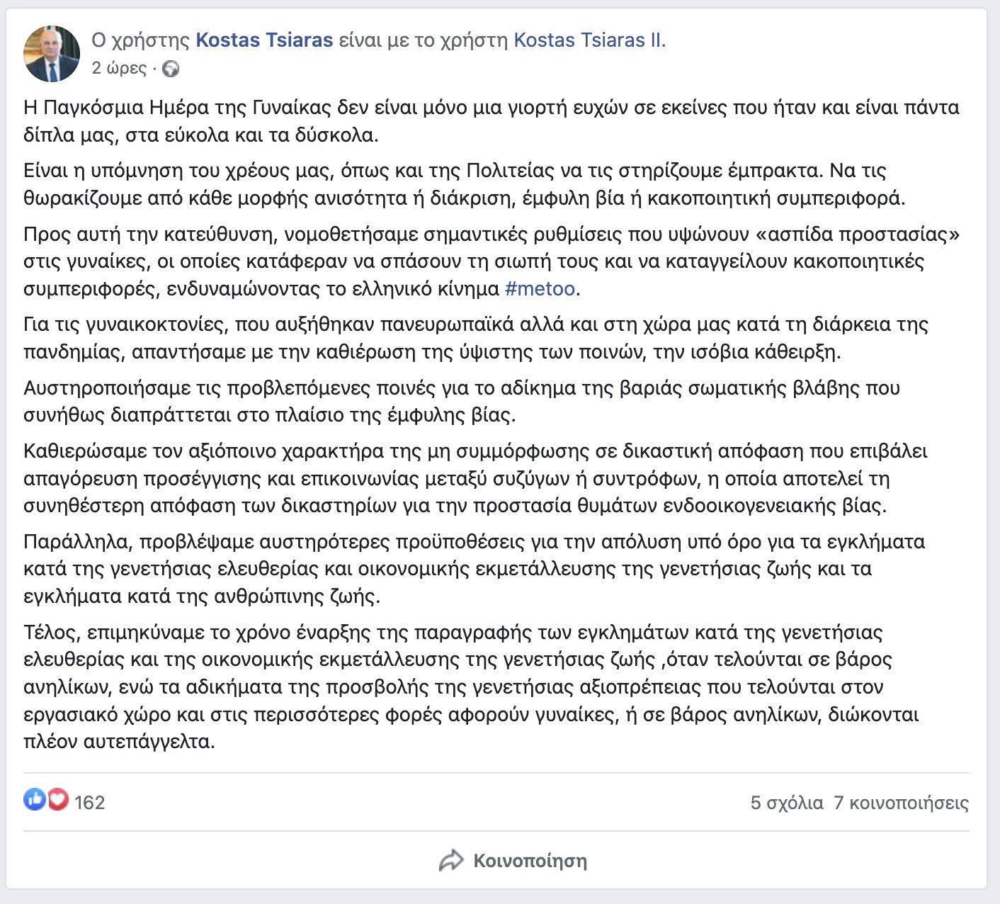Click the paragraph starting "Η Παγκόσμια Ημέρα"

pyautogui.click(x=491, y=121)
